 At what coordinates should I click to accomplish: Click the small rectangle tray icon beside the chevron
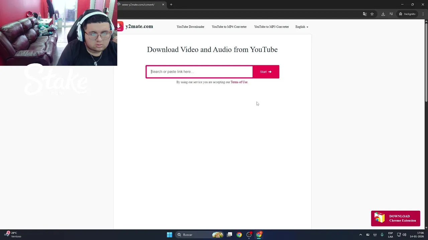367,235
